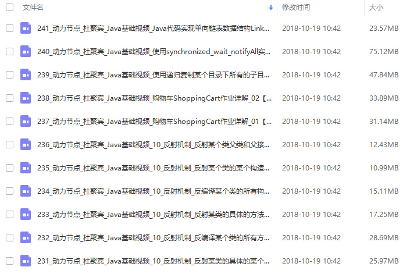Tick the checkbox for file 233
The image size is (410, 274).
pyautogui.click(x=10, y=215)
